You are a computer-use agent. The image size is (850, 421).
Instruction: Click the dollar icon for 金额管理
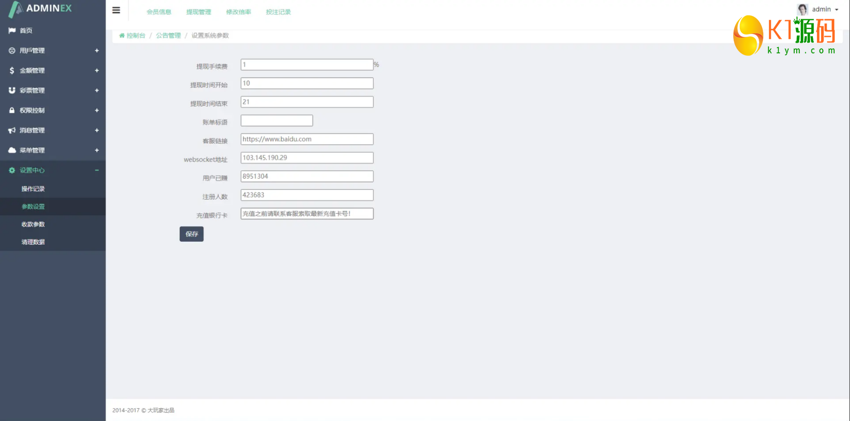pos(12,71)
